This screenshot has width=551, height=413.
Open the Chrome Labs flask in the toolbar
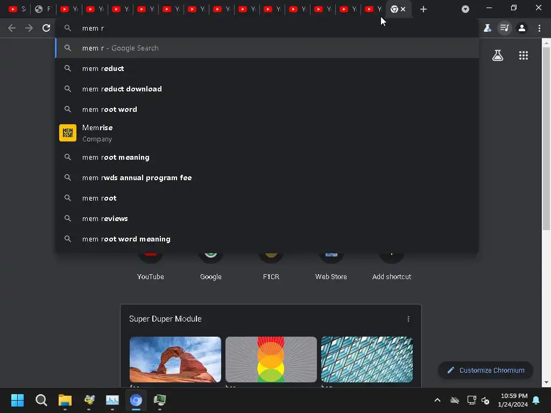tap(487, 28)
